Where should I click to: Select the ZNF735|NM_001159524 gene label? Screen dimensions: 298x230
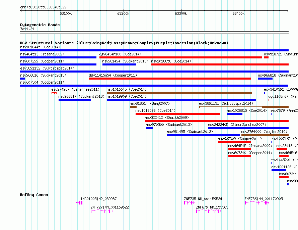(x=203, y=199)
